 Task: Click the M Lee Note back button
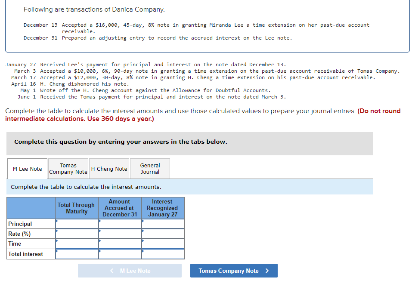point(130,271)
